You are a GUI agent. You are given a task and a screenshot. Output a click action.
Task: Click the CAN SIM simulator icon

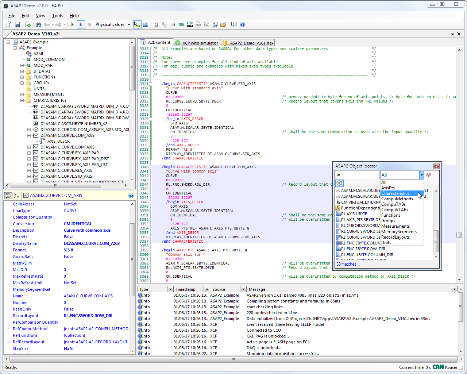(190, 24)
